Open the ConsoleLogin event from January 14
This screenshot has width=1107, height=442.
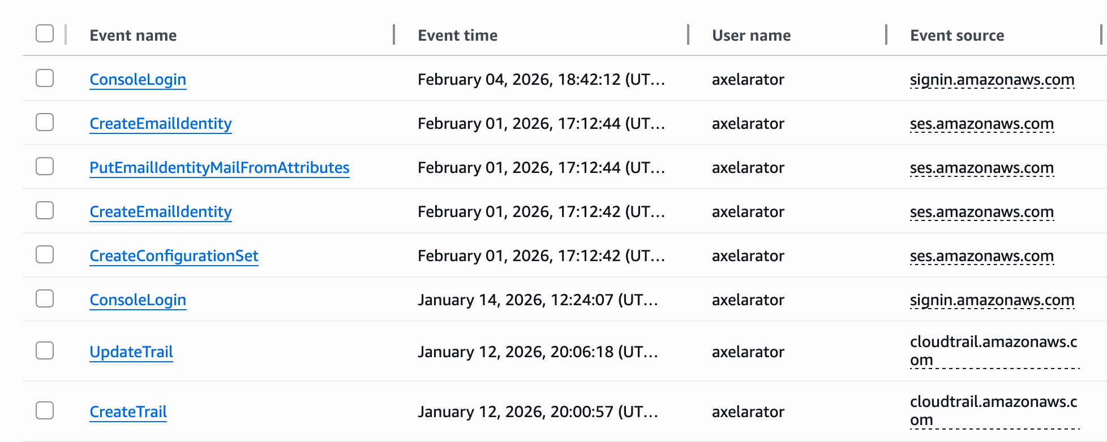[x=138, y=300]
